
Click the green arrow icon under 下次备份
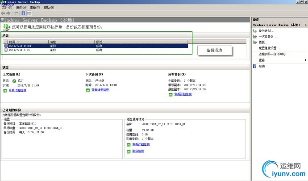click(88, 90)
